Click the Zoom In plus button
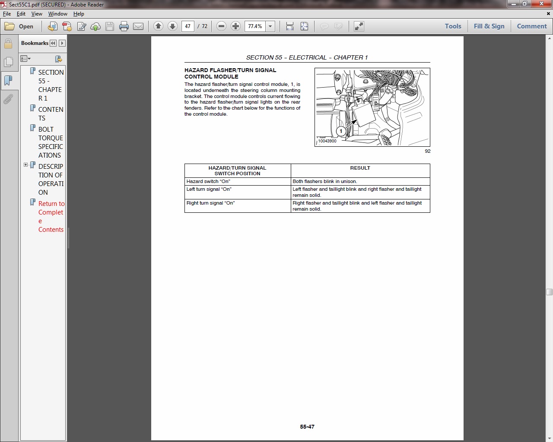This screenshot has height=442, width=553. pos(235,26)
